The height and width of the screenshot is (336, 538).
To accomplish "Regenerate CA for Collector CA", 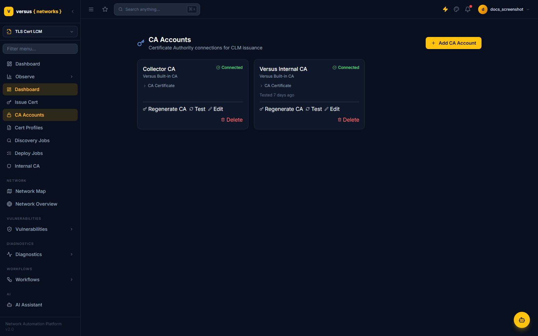I will 165,109.
